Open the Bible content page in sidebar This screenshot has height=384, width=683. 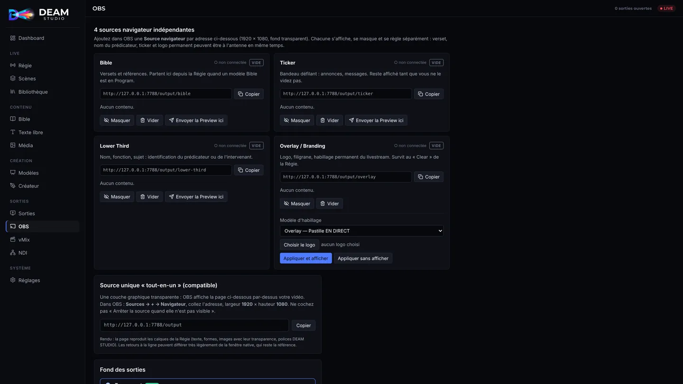click(x=42, y=119)
